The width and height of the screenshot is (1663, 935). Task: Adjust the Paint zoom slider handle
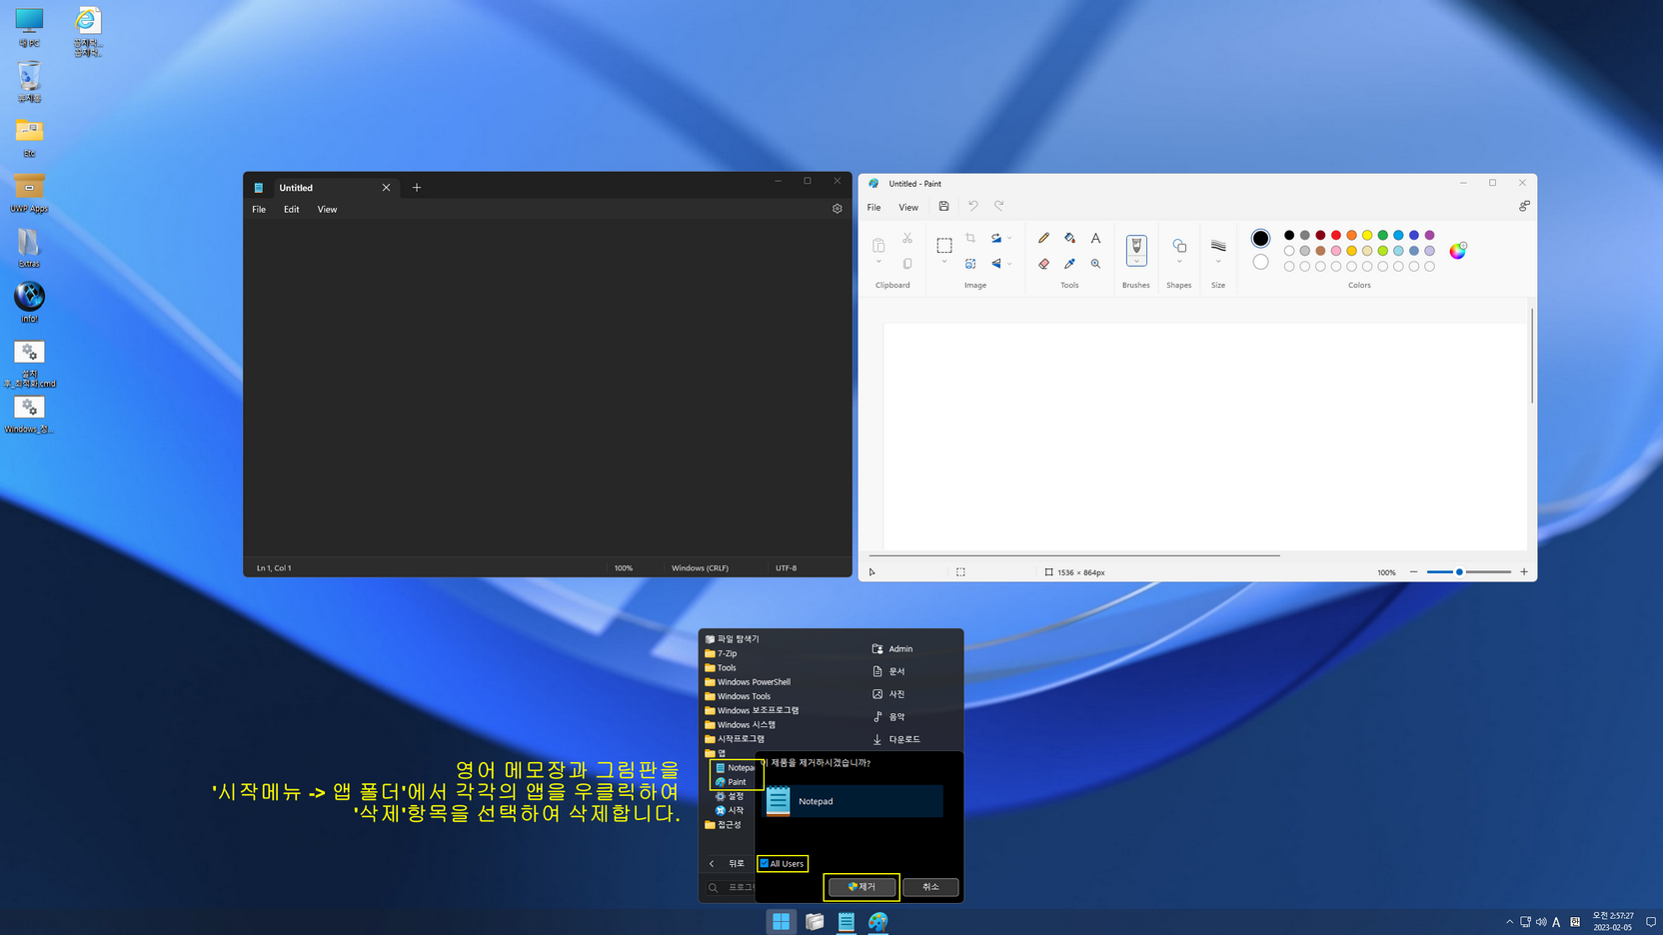[x=1459, y=572]
